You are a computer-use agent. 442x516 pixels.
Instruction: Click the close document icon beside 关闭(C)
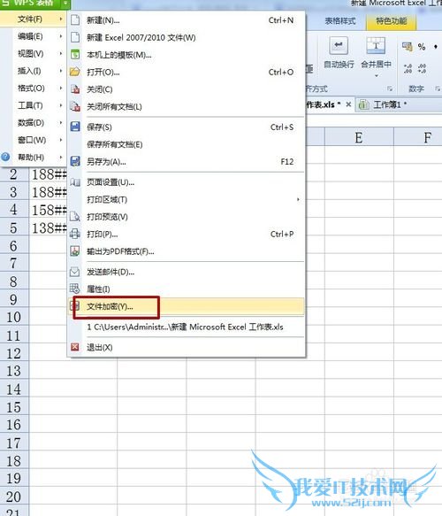pyautogui.click(x=75, y=89)
